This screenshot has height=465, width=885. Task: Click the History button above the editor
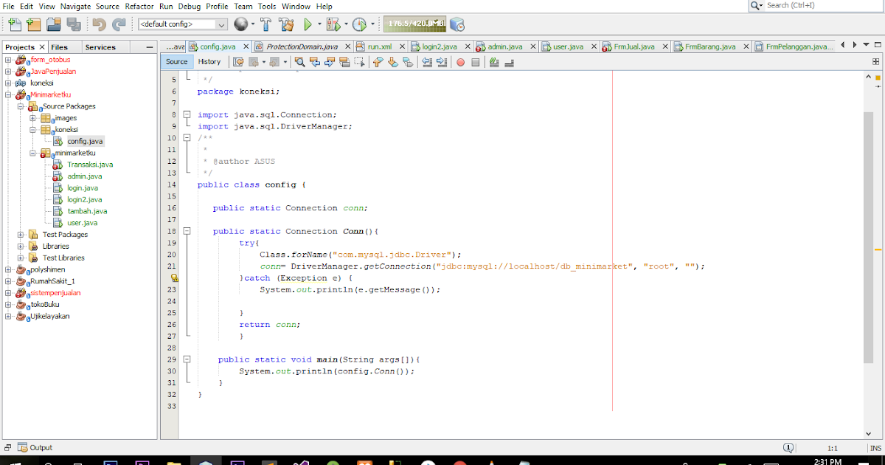point(210,62)
